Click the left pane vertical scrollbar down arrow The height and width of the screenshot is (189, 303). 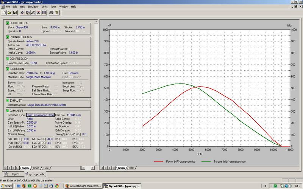(95, 163)
